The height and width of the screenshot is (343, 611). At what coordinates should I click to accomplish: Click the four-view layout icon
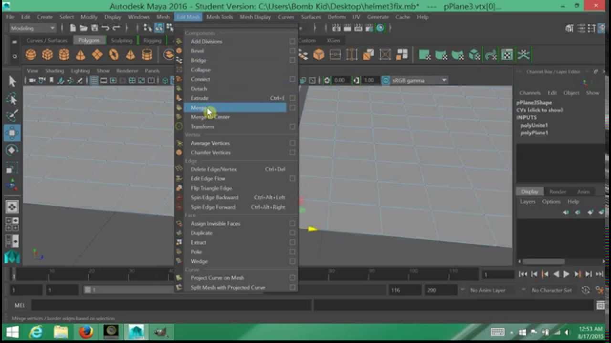point(12,224)
